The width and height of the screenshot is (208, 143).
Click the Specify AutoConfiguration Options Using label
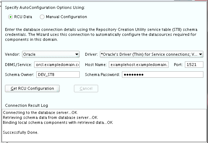point(45,7)
